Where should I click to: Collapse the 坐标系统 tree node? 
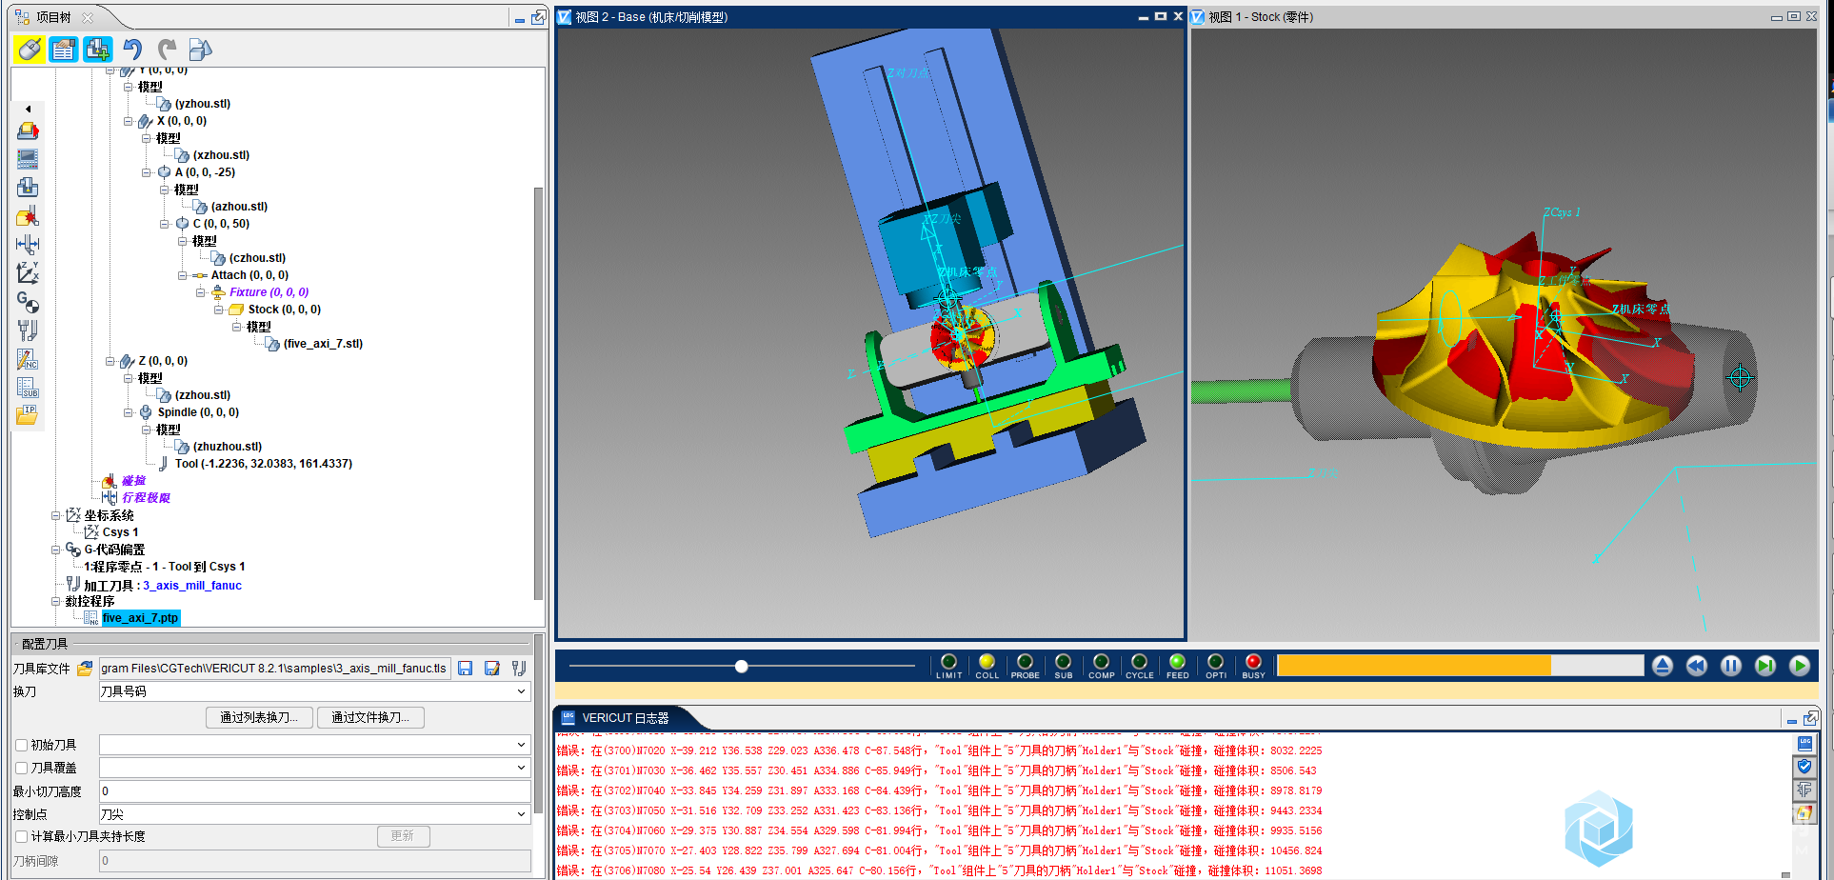coord(55,515)
